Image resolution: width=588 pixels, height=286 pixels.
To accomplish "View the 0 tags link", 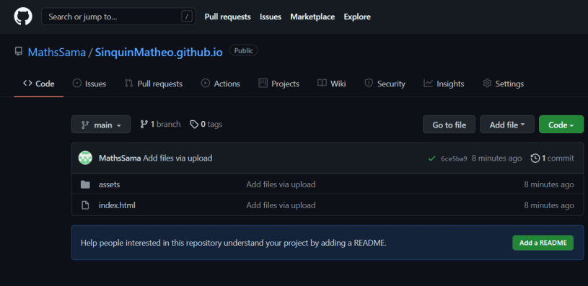I will [206, 125].
